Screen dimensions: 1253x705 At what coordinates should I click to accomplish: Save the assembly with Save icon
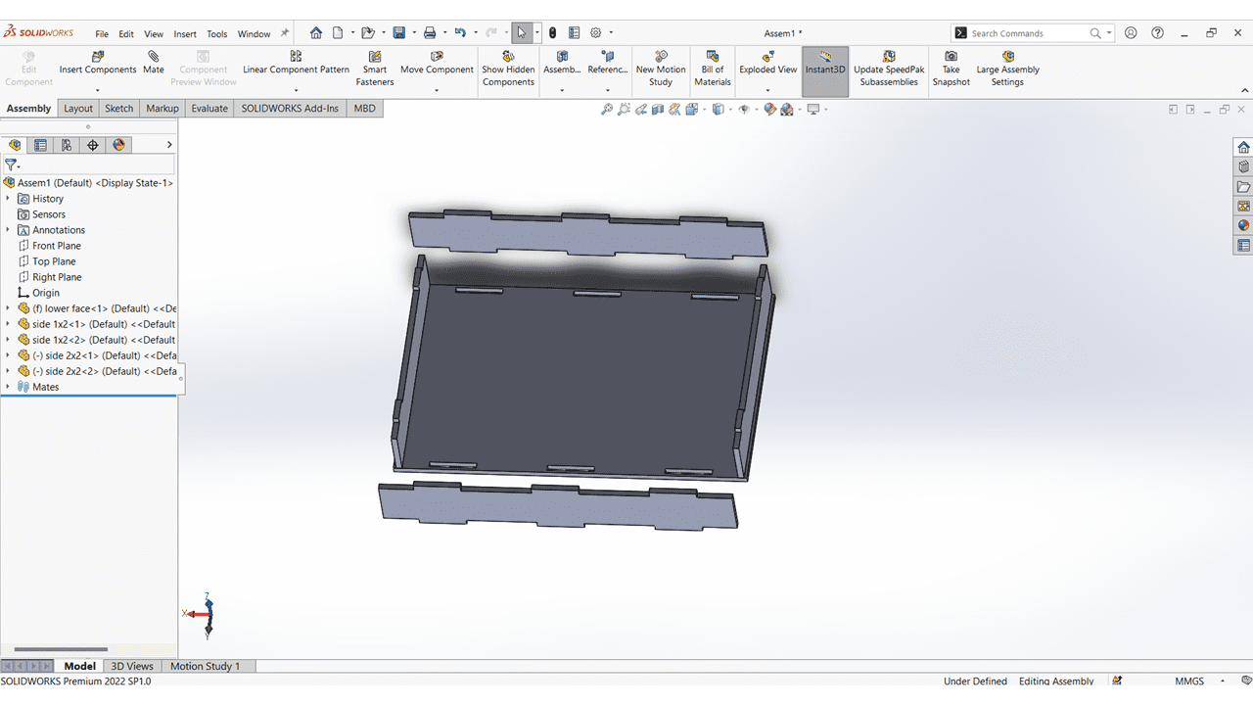tap(398, 32)
